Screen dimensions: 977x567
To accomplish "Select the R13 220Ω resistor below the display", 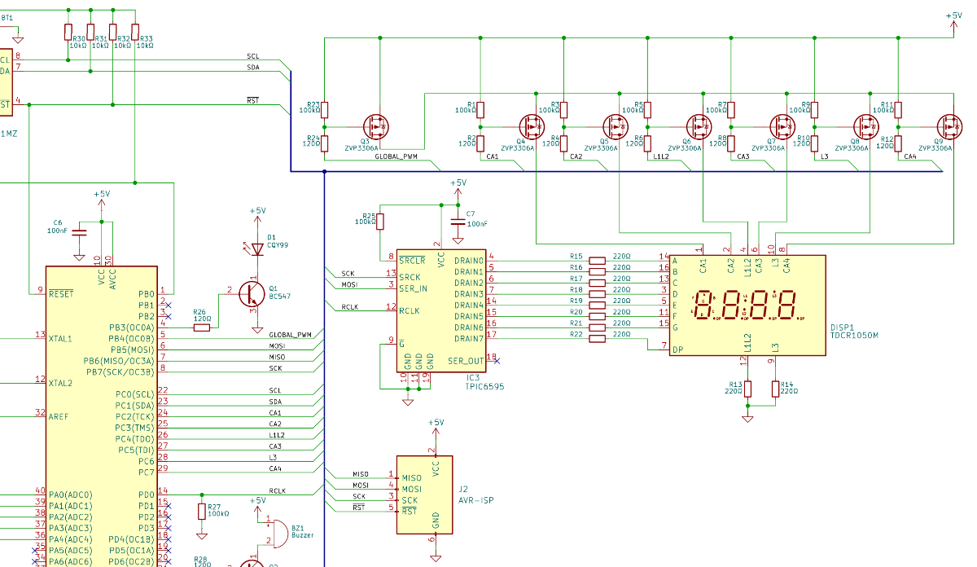I will [x=747, y=389].
